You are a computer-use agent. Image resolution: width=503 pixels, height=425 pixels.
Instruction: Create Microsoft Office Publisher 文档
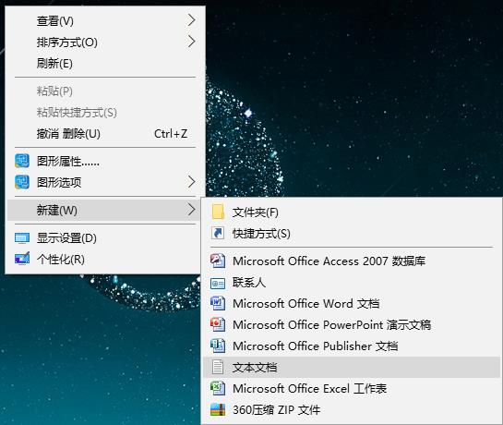[352, 346]
